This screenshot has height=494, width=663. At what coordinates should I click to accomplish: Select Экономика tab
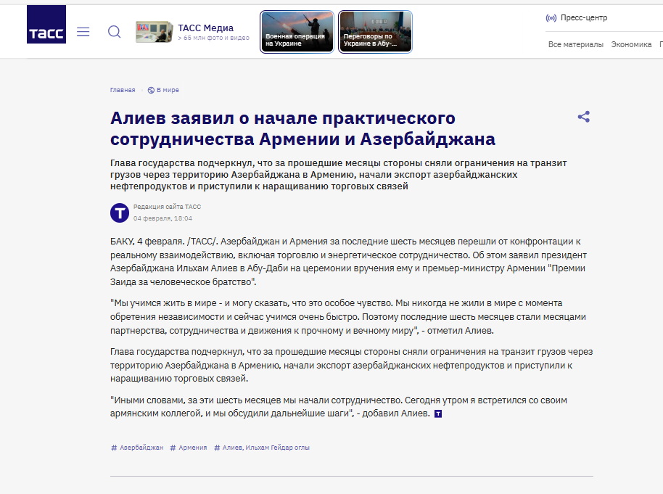point(631,44)
